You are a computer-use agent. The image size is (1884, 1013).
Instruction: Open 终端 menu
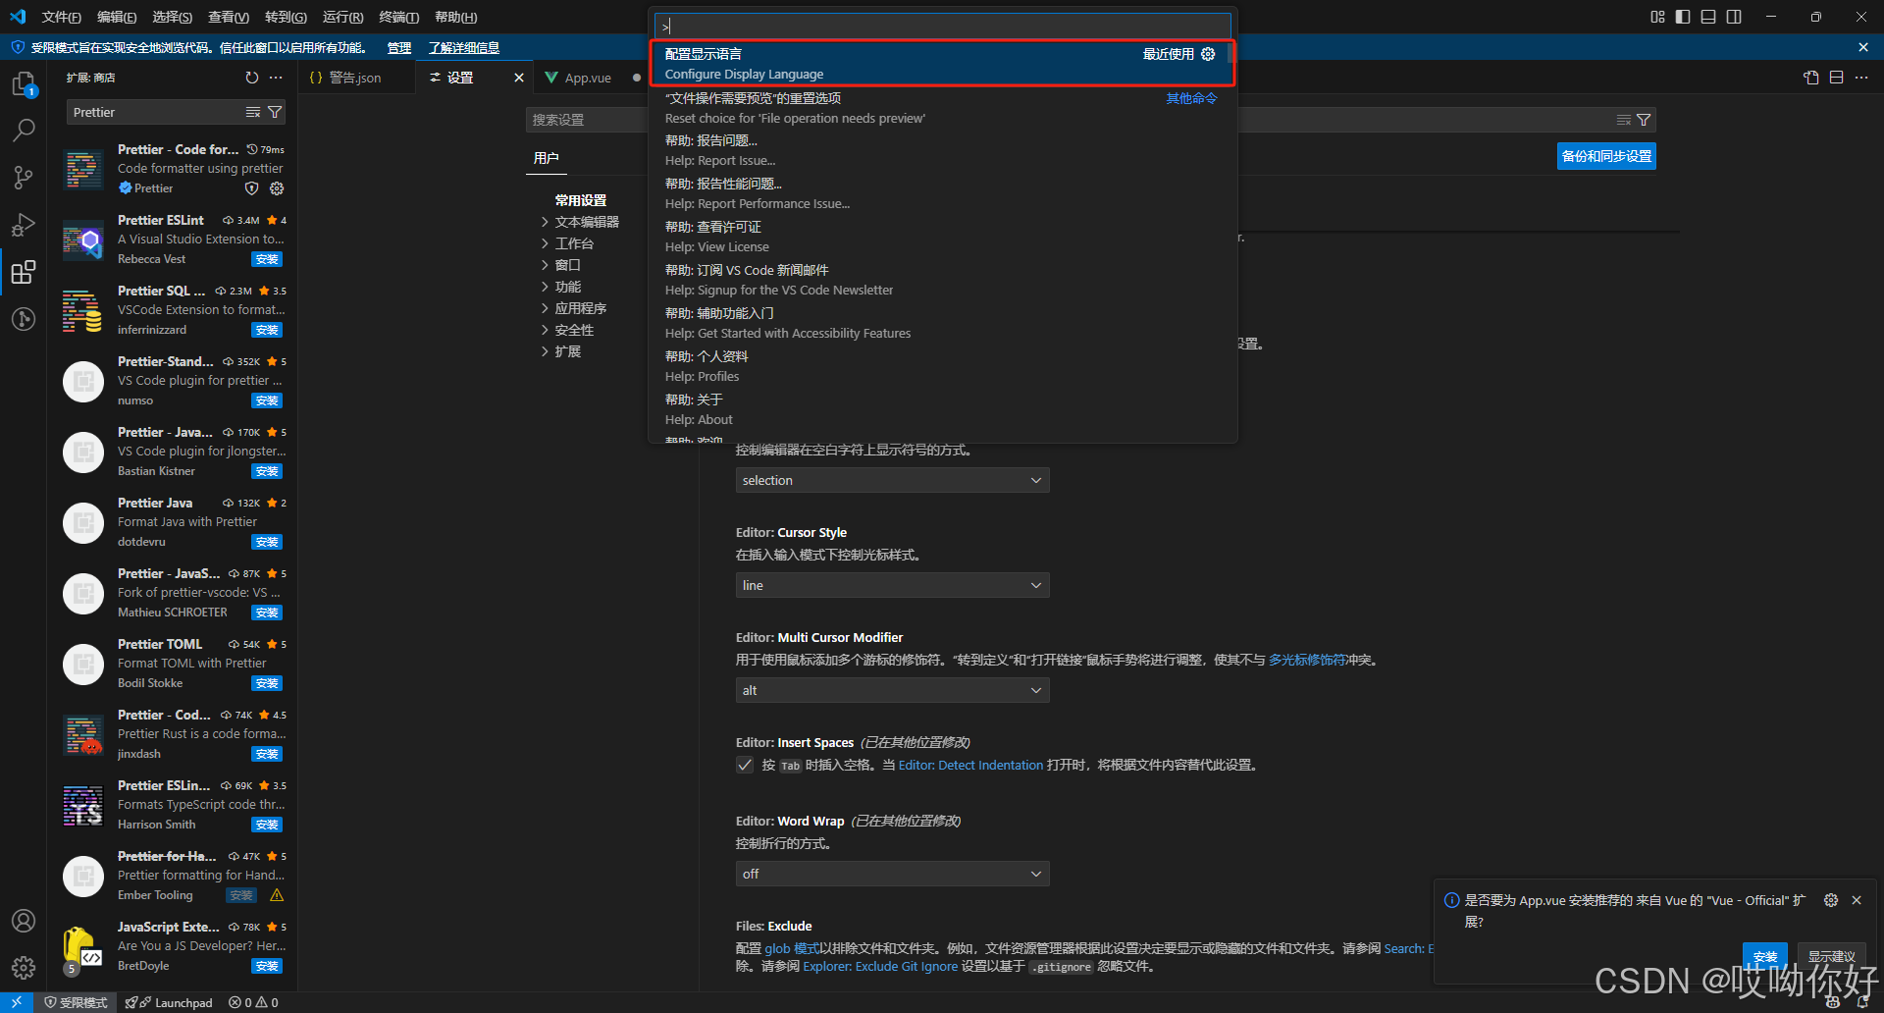coord(398,17)
